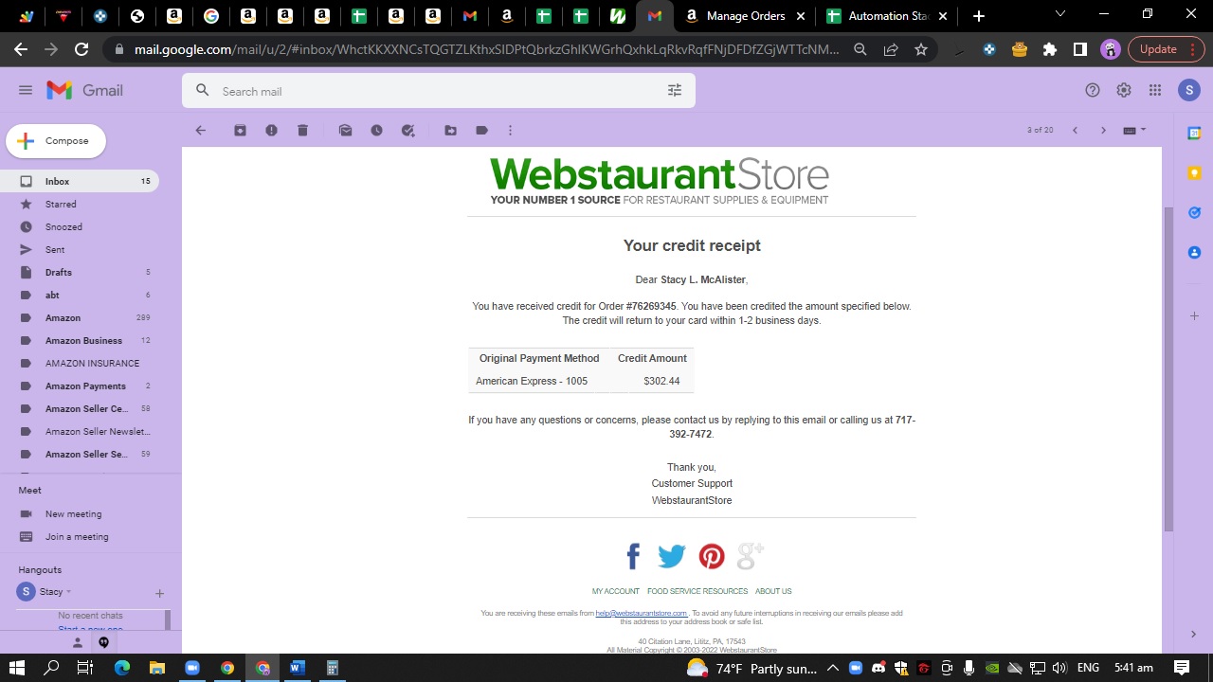Archive this email
The height and width of the screenshot is (682, 1213).
[241, 131]
